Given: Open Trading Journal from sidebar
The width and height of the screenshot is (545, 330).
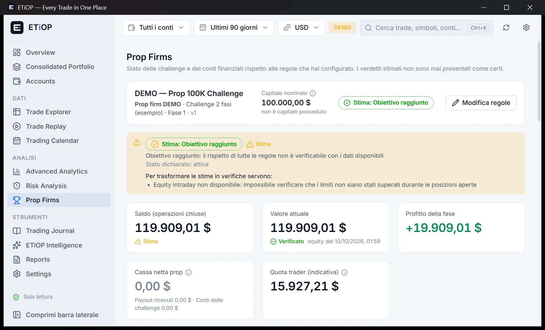Looking at the screenshot, I should (59, 231).
